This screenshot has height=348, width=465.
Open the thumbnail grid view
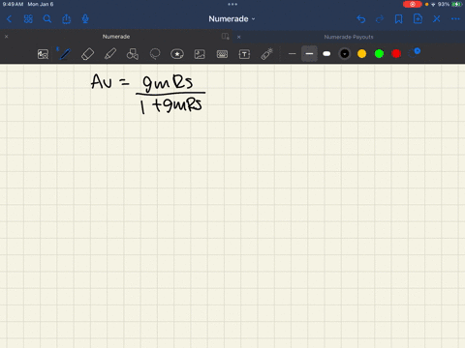(28, 19)
